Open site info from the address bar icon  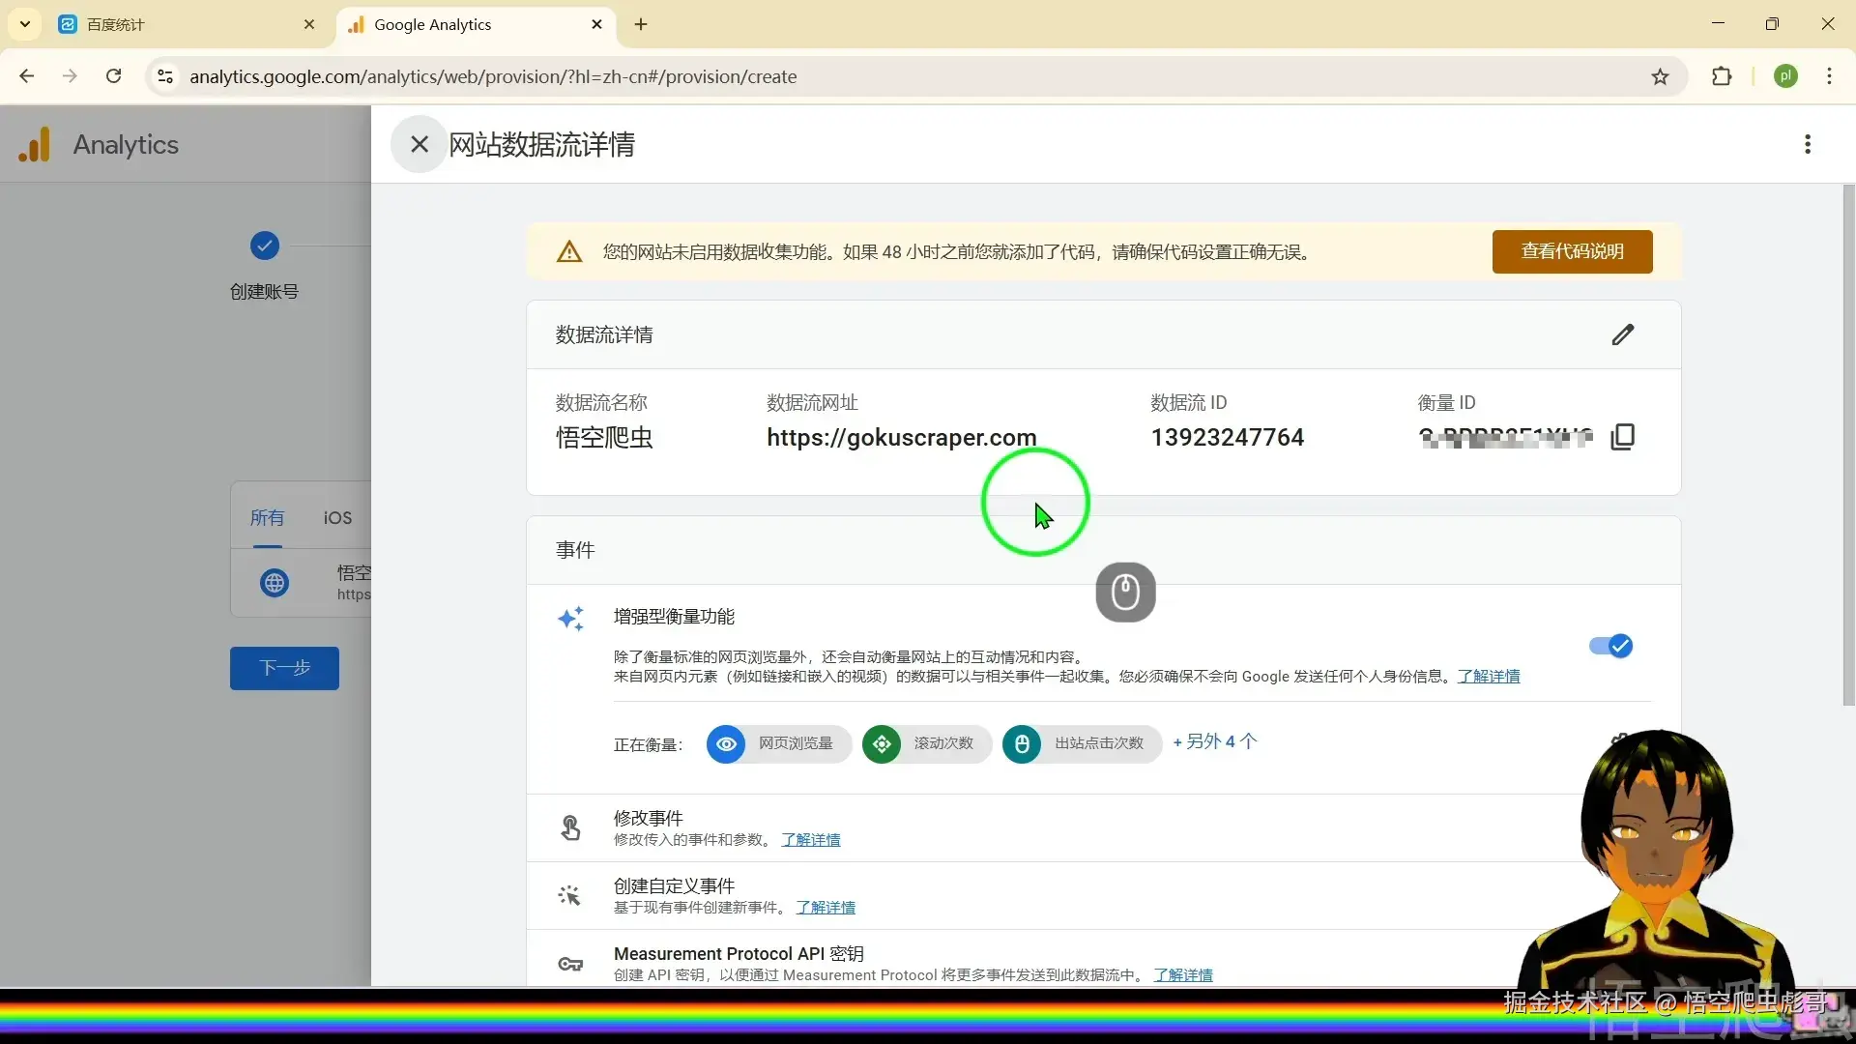tap(164, 76)
